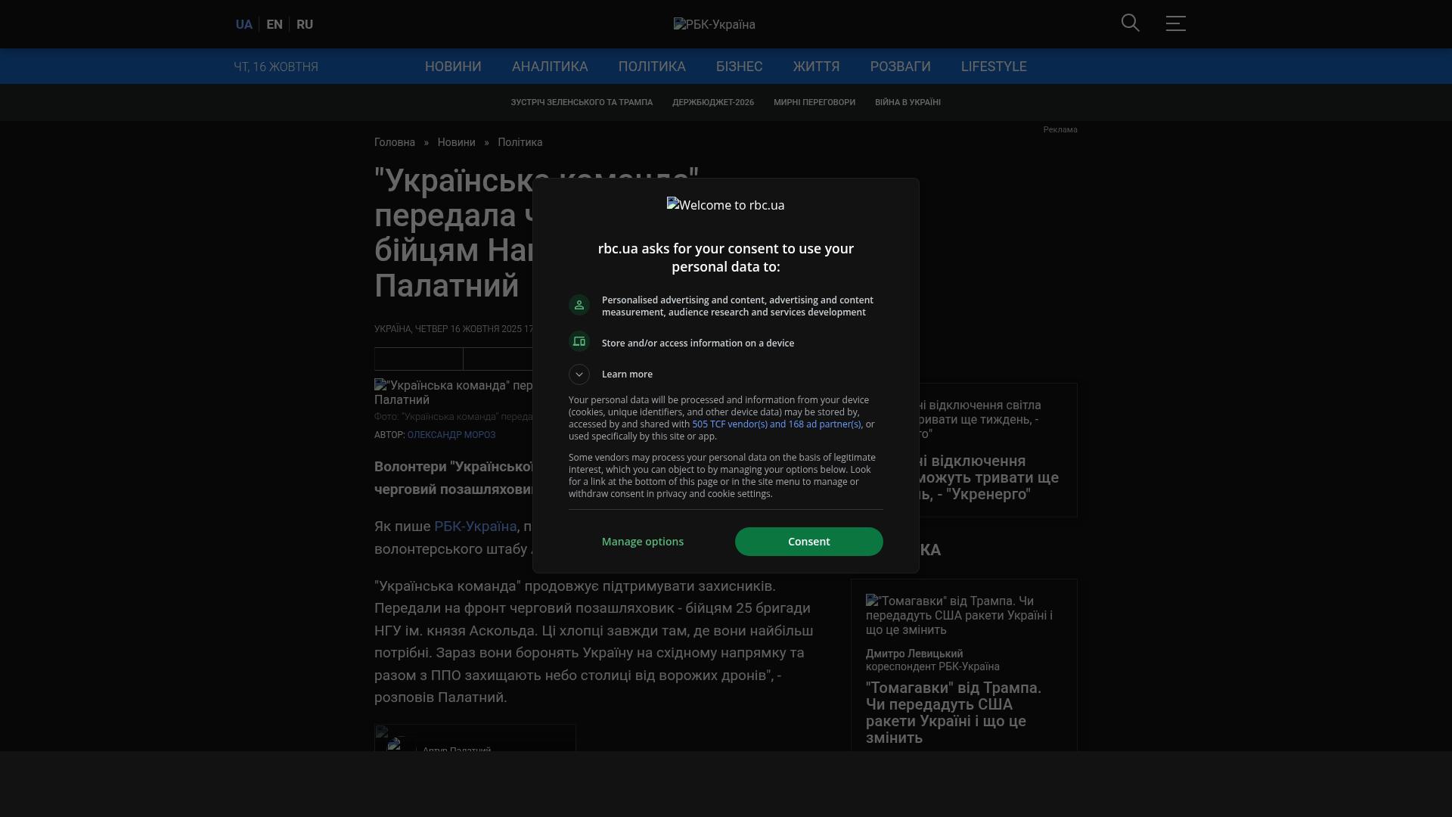1452x817 pixels.
Task: Select the UA language option
Action: pos(244,24)
